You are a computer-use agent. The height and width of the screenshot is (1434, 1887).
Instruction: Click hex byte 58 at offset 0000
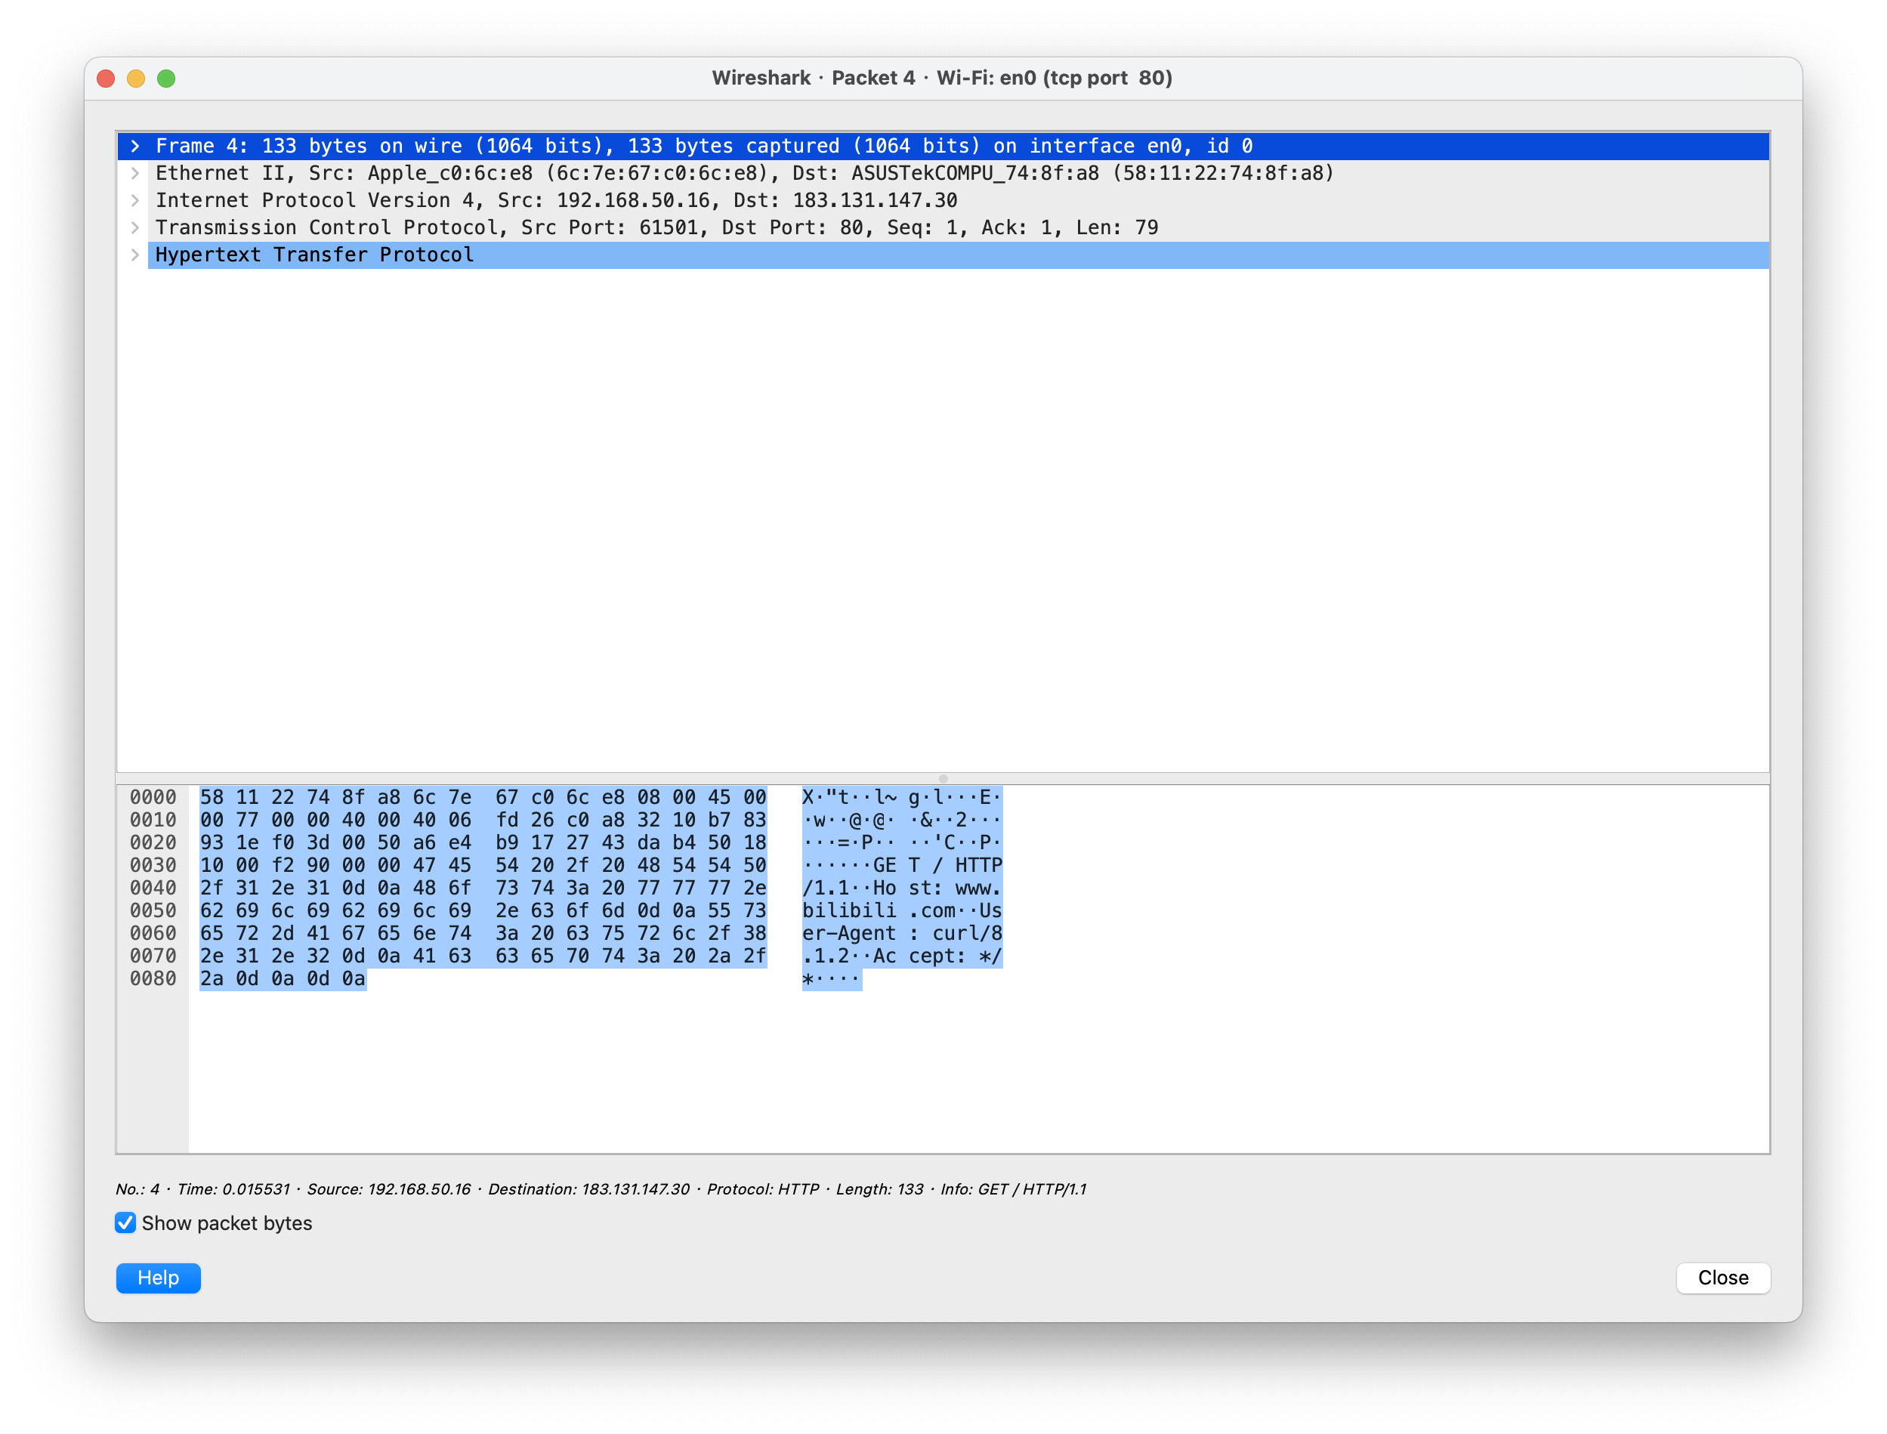pos(212,797)
